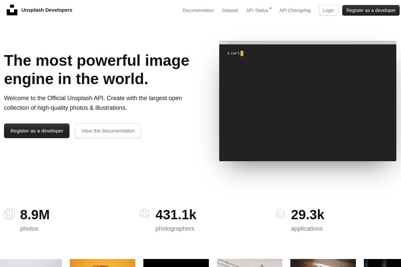Click the terminal title bar dots
Viewport: 401px width, 267px height.
tap(224, 42)
